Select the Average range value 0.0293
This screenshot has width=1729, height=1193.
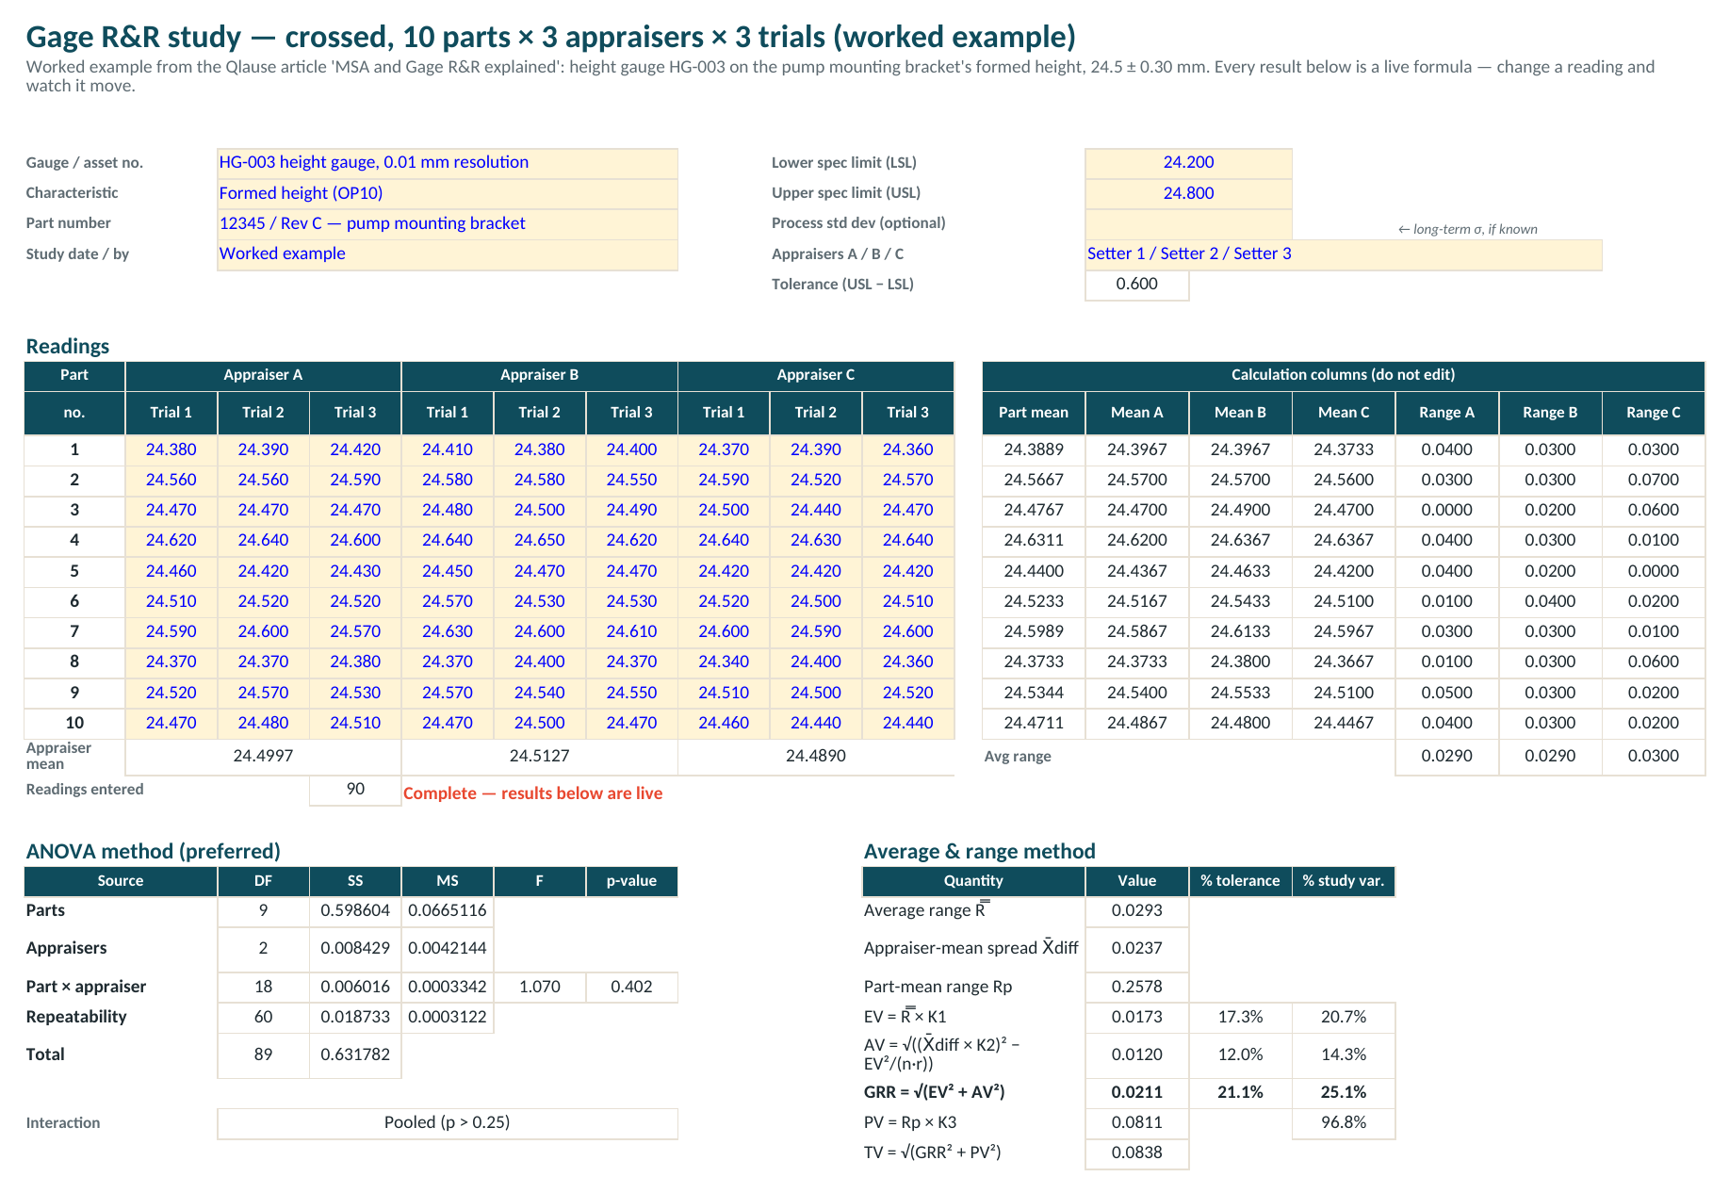pyautogui.click(x=1137, y=911)
